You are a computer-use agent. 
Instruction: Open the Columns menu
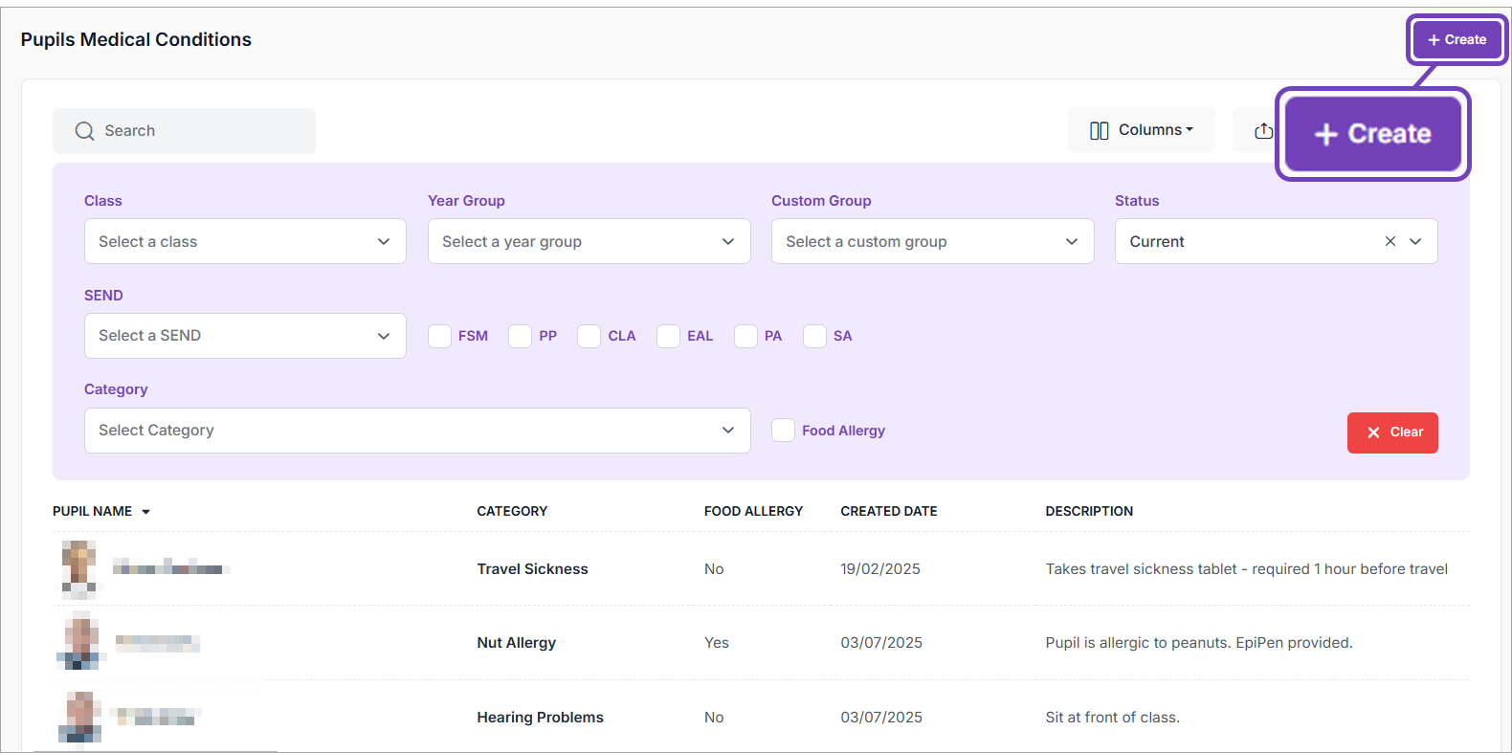(x=1141, y=130)
